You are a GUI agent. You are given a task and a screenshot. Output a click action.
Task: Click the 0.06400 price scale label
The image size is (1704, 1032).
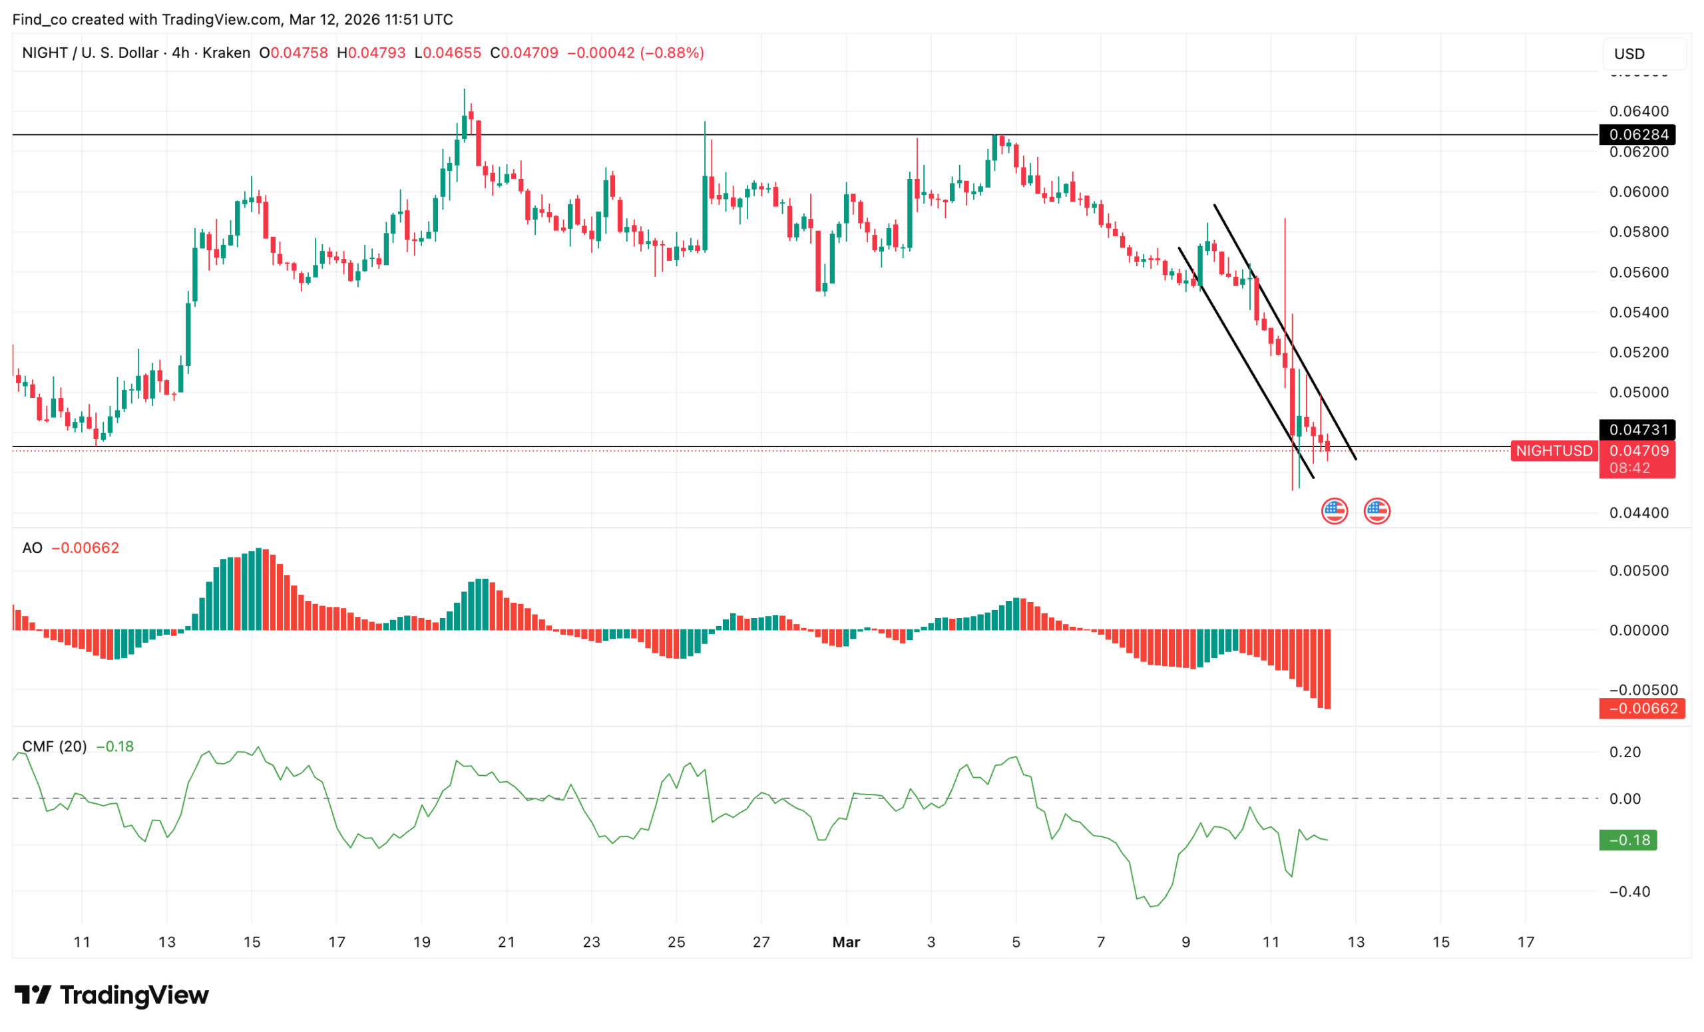1638,111
